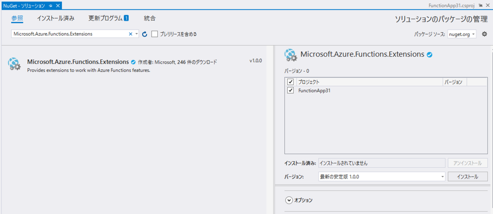Viewport: 493px width, 214px height.
Task: Select FunctionApp31 row in project list
Action: click(386, 90)
